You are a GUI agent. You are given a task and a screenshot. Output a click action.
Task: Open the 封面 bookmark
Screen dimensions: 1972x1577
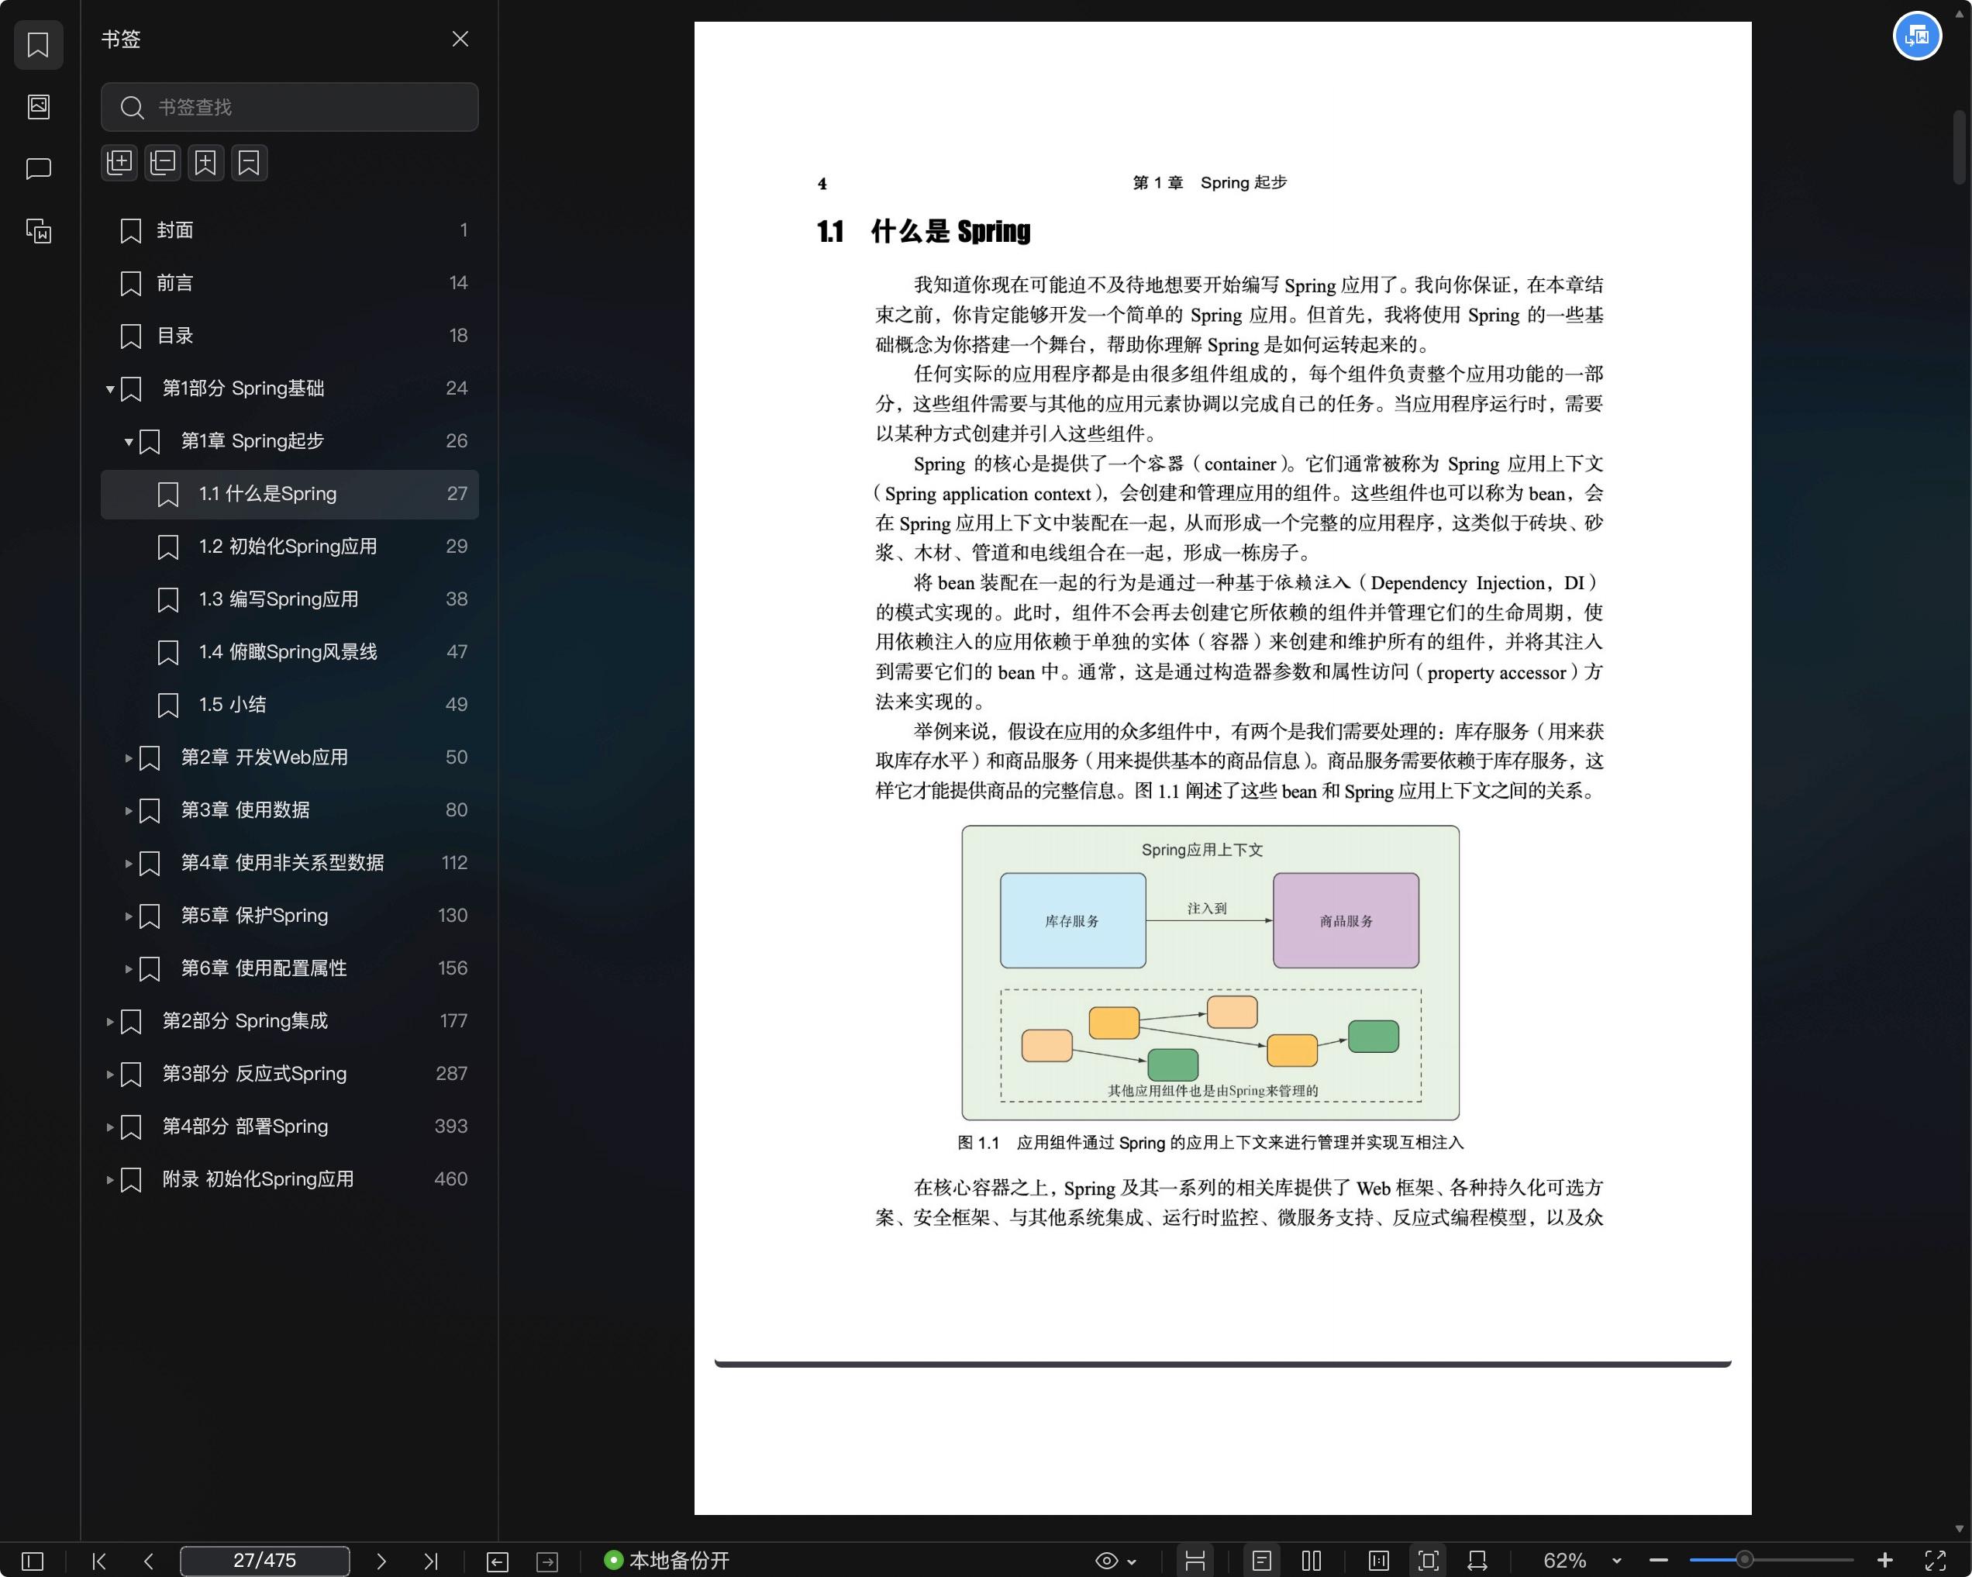click(289, 230)
